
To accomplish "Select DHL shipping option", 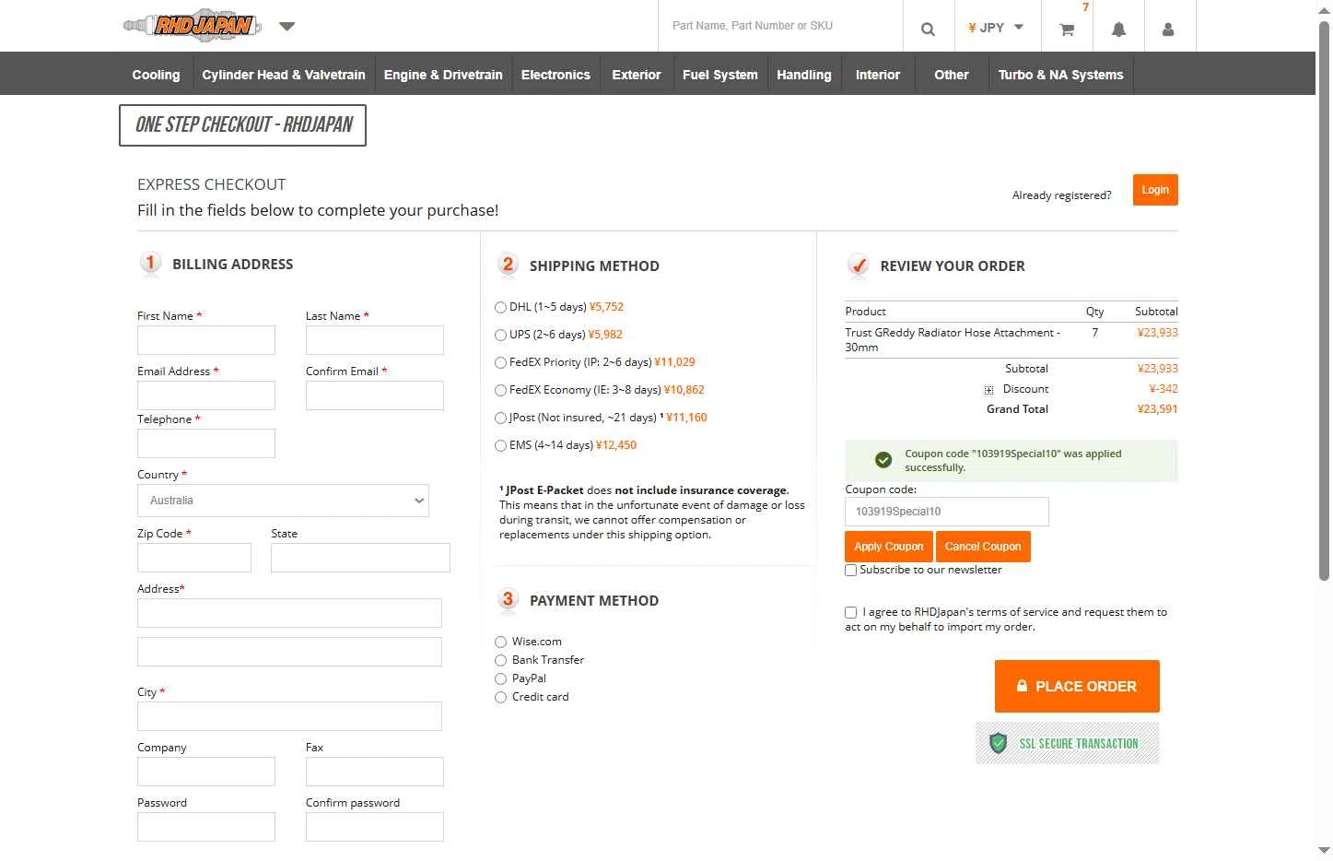I will pos(500,307).
